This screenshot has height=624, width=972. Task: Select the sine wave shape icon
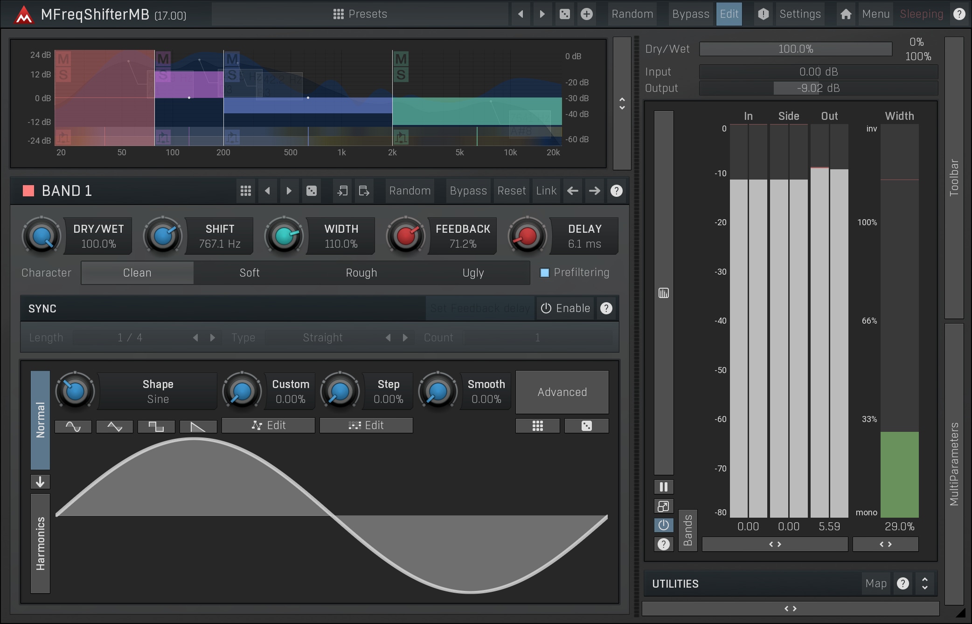73,426
